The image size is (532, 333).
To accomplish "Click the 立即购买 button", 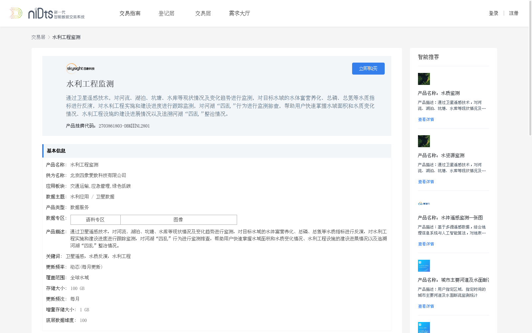I will pyautogui.click(x=368, y=69).
